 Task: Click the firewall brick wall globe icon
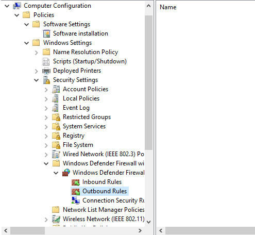point(66,173)
